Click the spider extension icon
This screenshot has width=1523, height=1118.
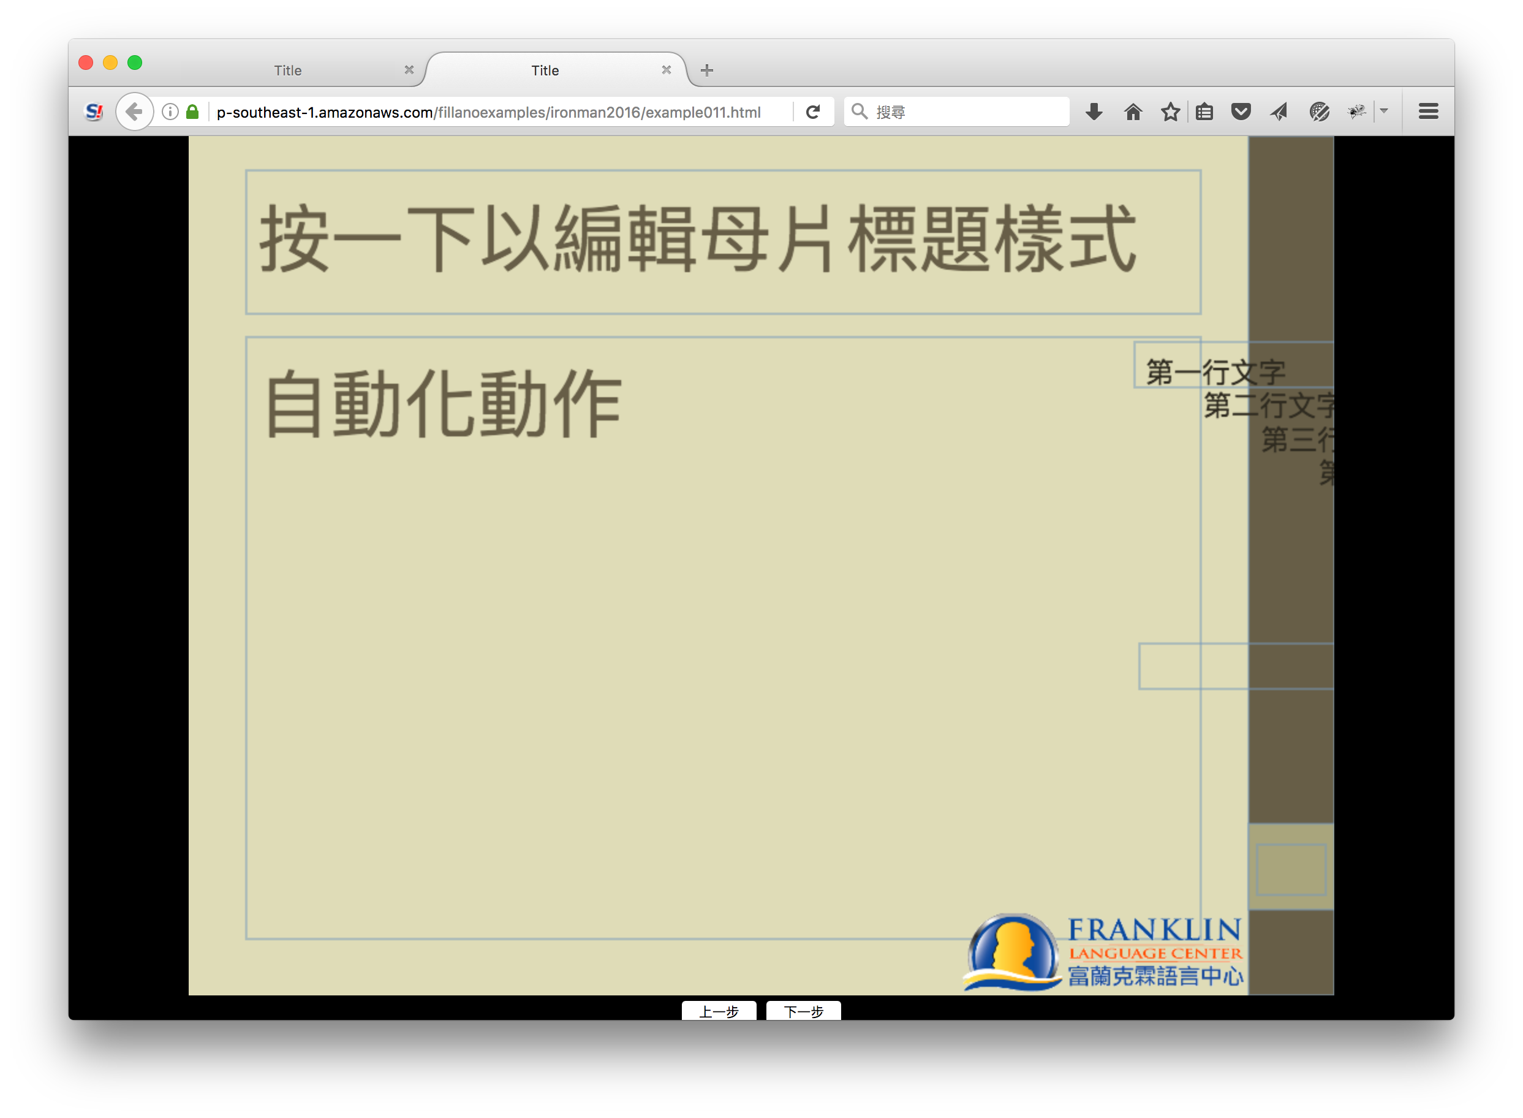[x=1356, y=112]
